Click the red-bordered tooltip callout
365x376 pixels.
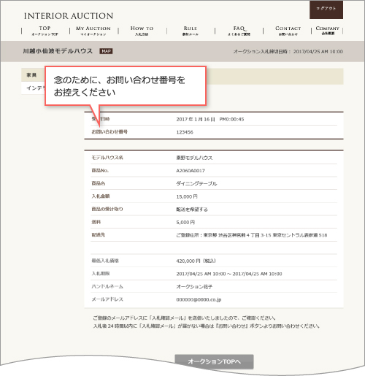pos(126,86)
